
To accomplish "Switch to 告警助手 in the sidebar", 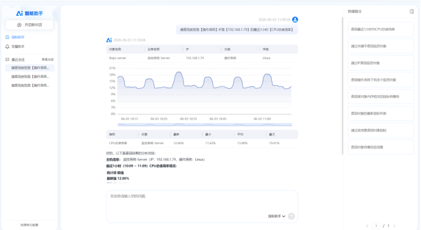I will tap(18, 46).
